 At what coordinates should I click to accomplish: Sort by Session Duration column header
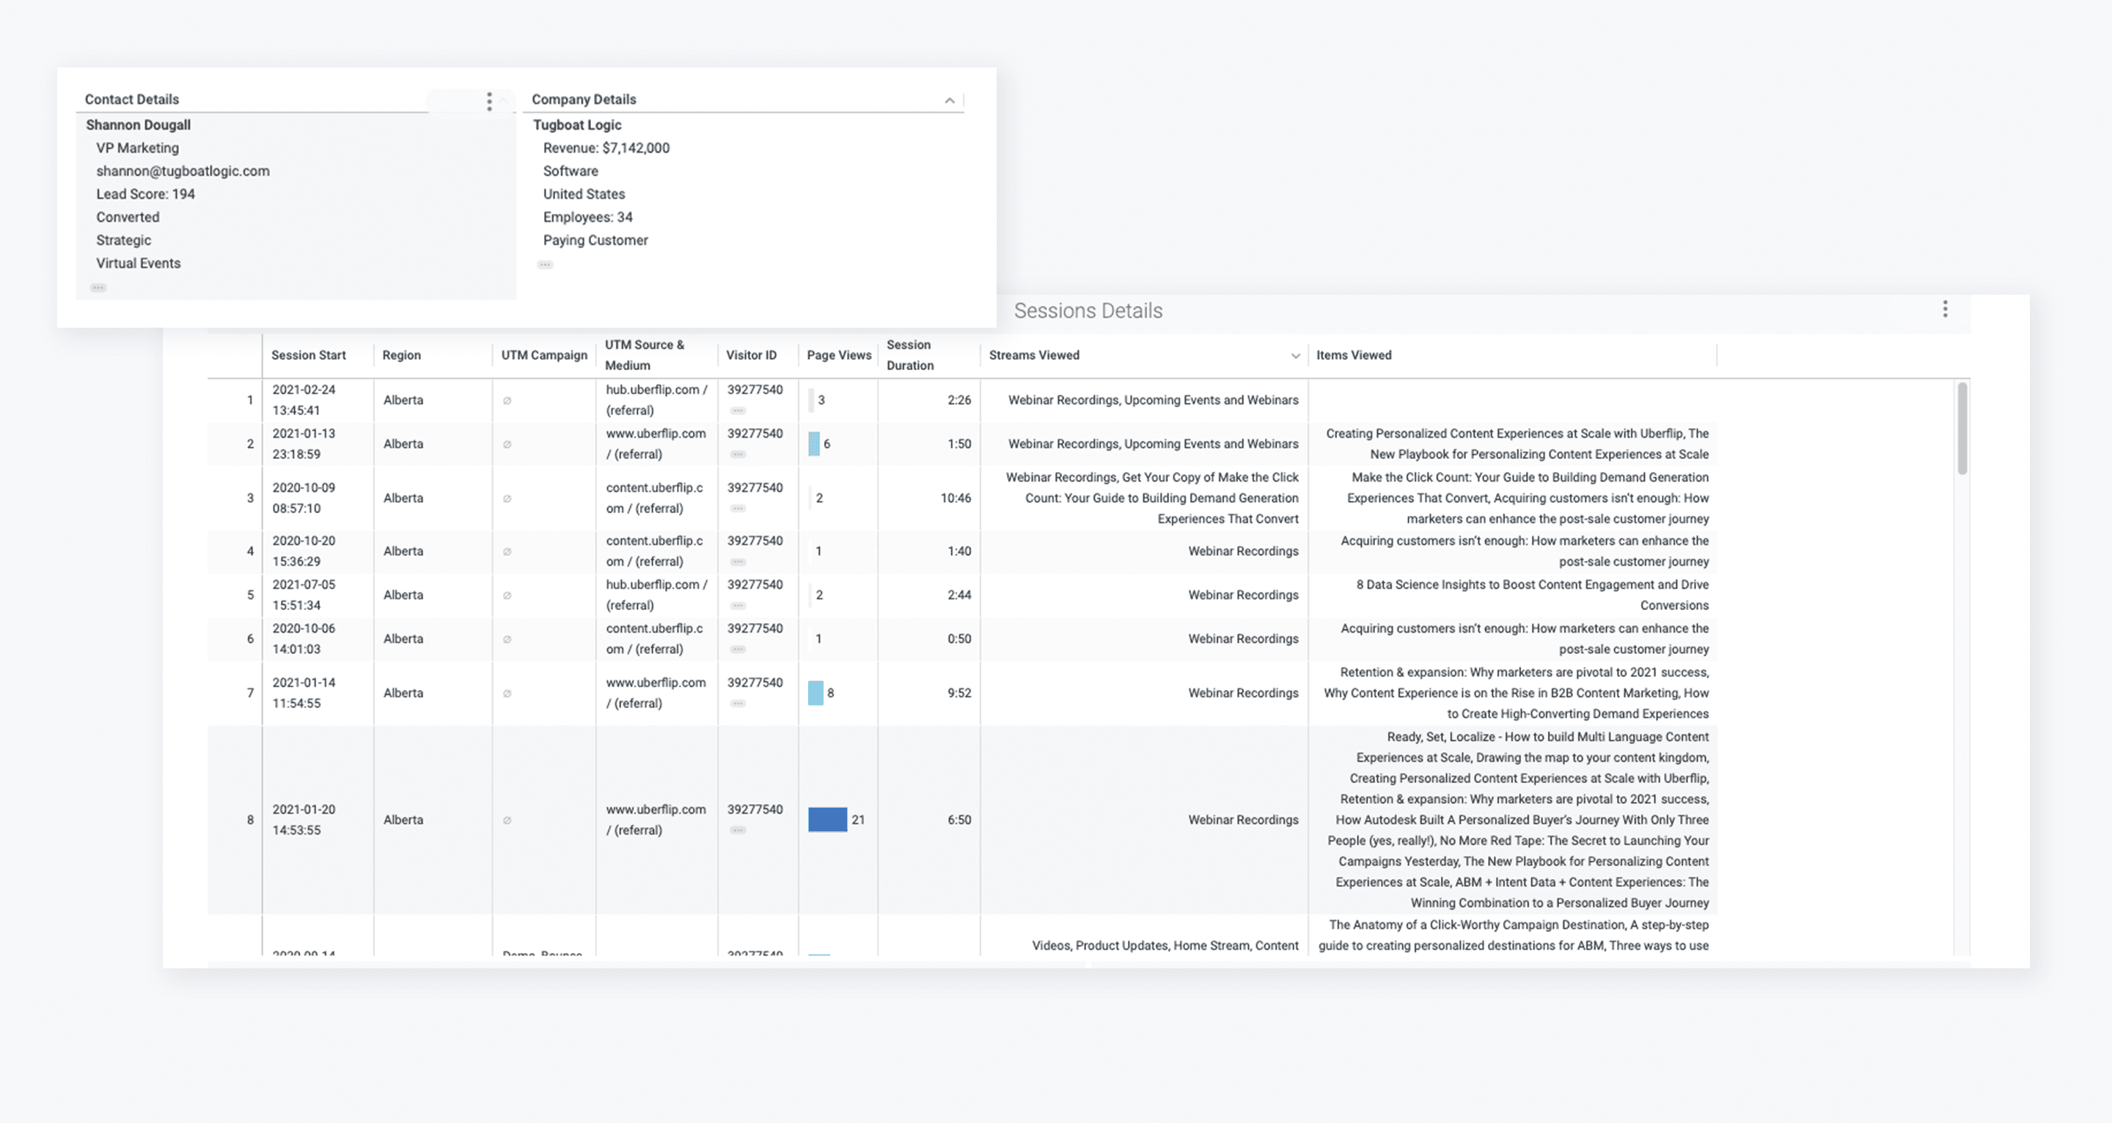(910, 355)
